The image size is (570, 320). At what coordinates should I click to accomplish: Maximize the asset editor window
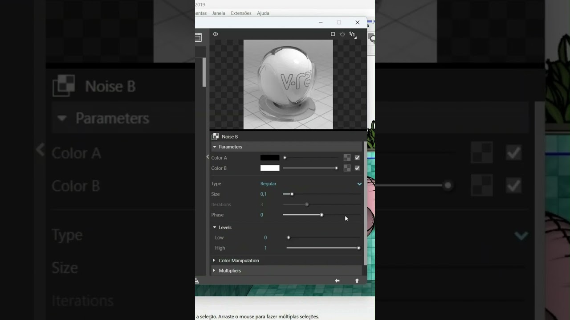pos(339,22)
